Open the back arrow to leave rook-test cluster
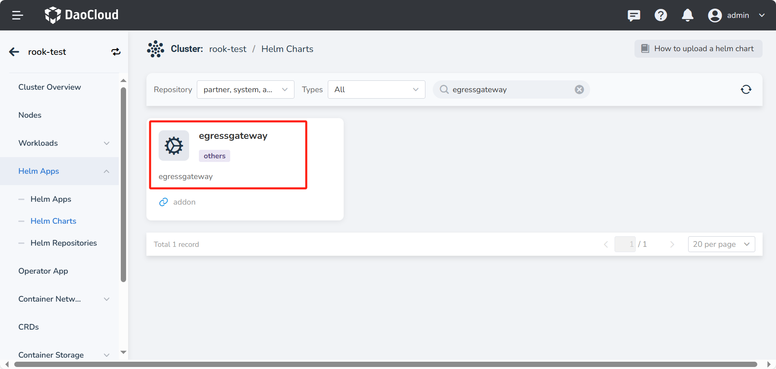The width and height of the screenshot is (776, 369). [13, 52]
